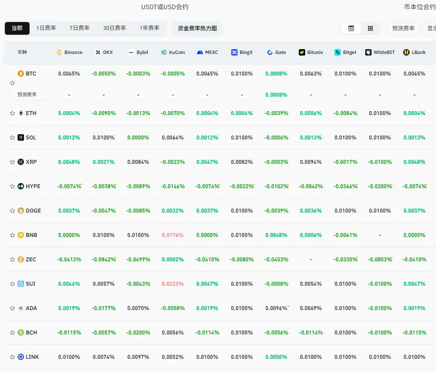This screenshot has width=436, height=372.
Task: Click the DOGE coin icon
Action: coord(21,211)
